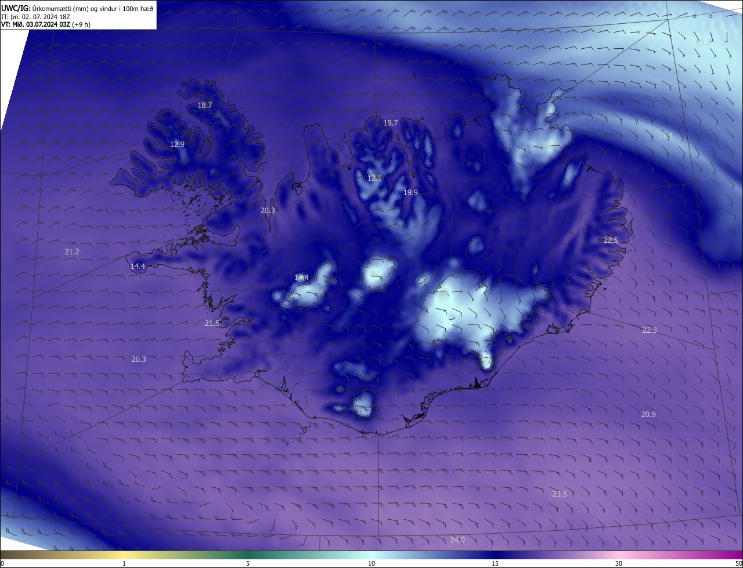The image size is (743, 568).
Task: Click the 22.3 value label
Action: coord(650,330)
